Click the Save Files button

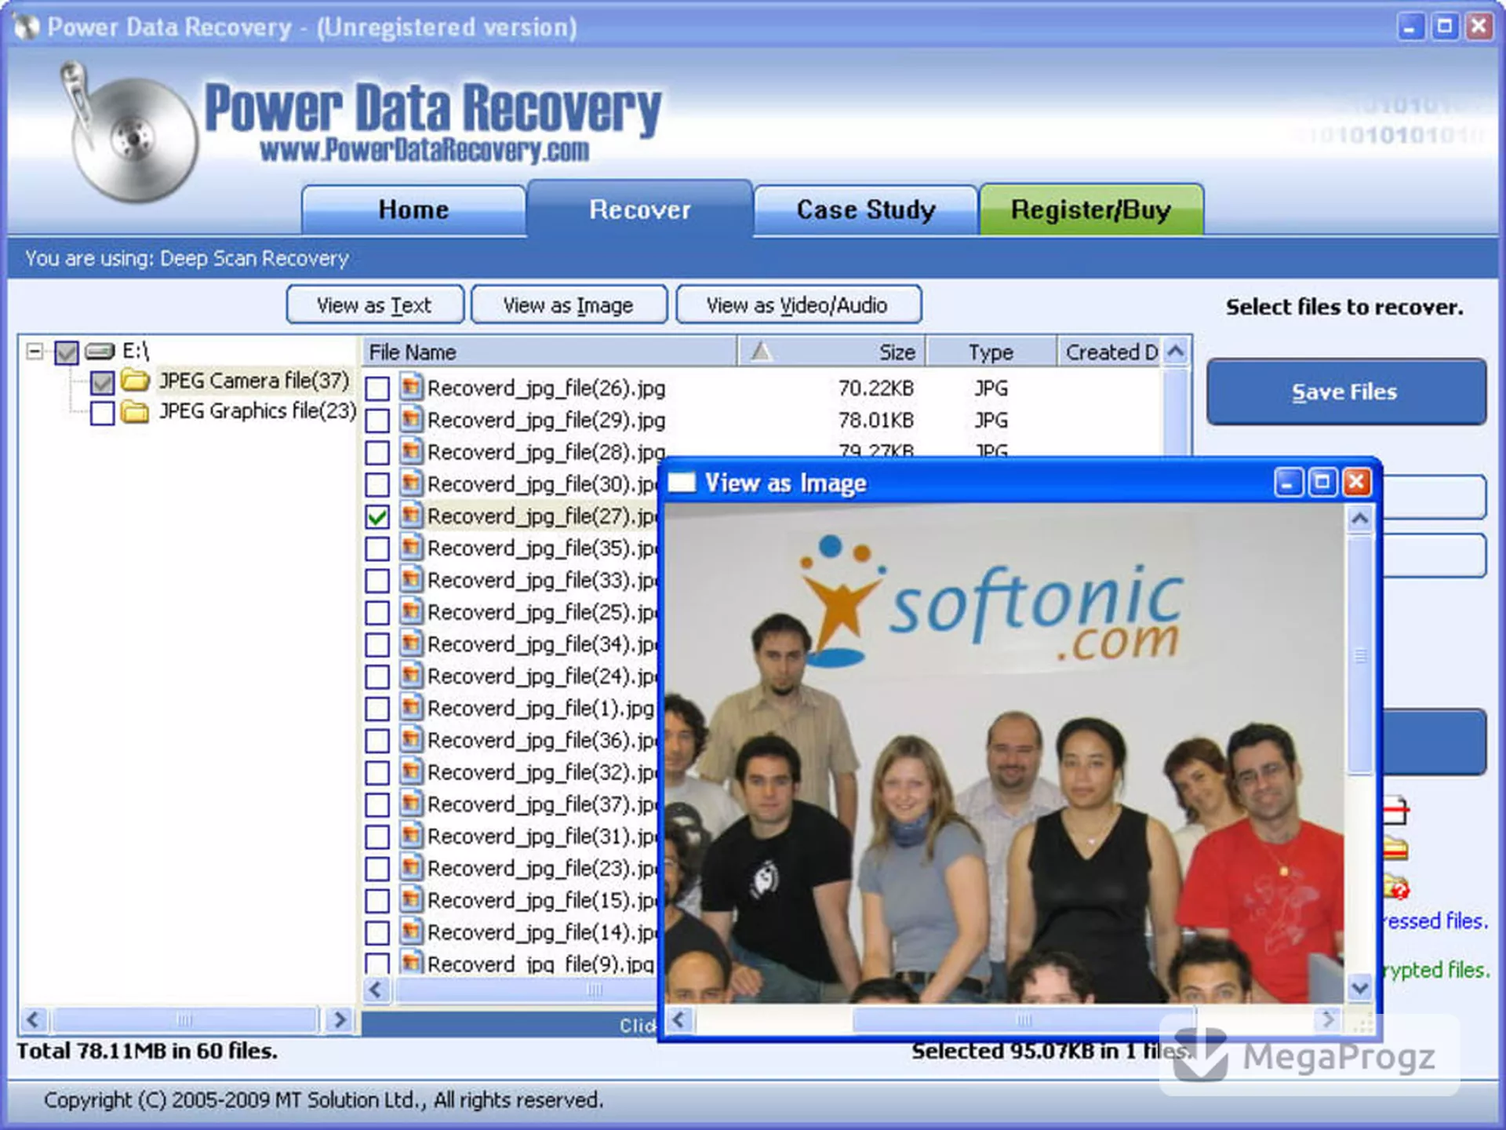pyautogui.click(x=1346, y=392)
